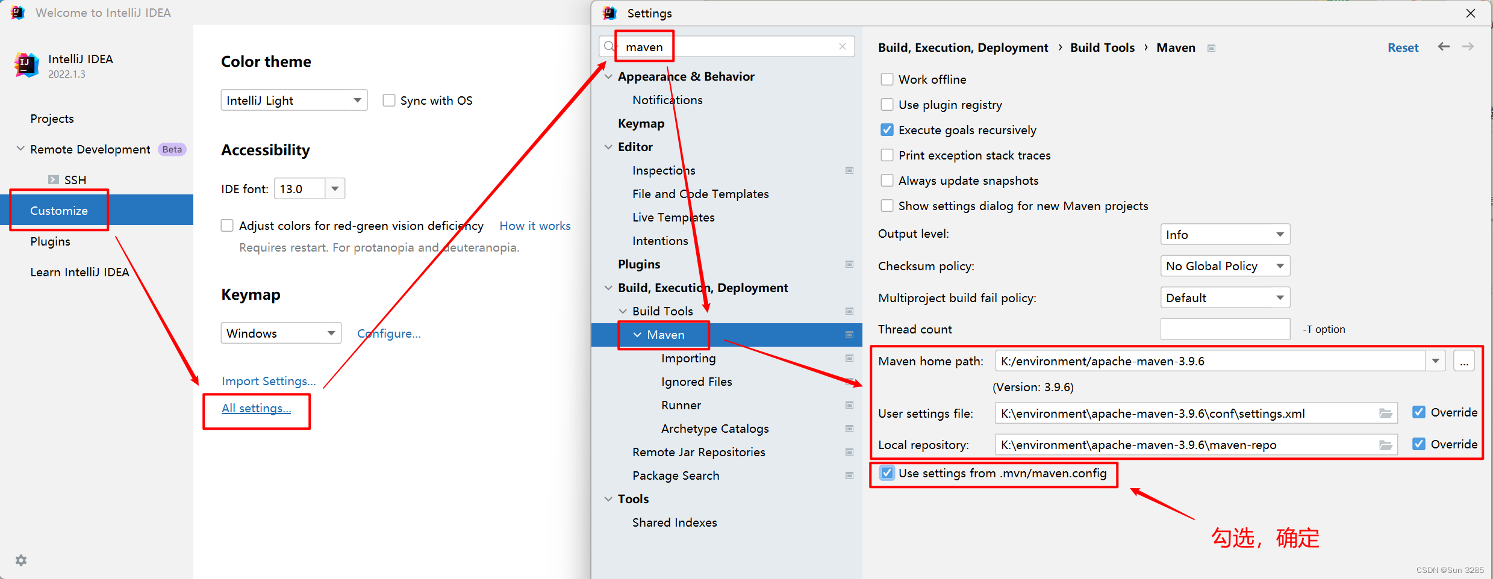The height and width of the screenshot is (579, 1493).
Task: Select Keymap in Settings tree
Action: click(641, 123)
